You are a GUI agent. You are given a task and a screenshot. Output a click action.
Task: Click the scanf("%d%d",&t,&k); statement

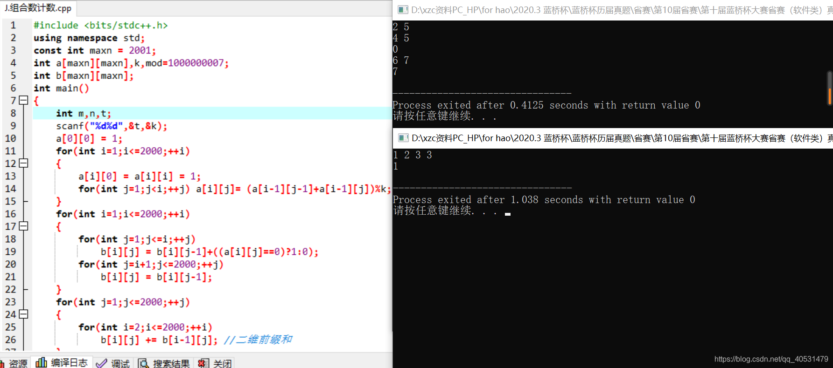tap(112, 126)
